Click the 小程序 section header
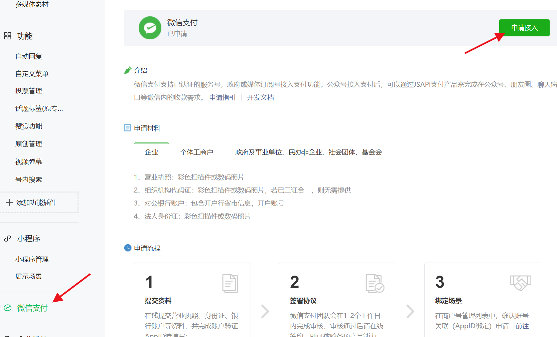The height and width of the screenshot is (337, 557). (x=29, y=239)
